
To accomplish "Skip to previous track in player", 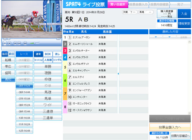I will coord(15,43).
